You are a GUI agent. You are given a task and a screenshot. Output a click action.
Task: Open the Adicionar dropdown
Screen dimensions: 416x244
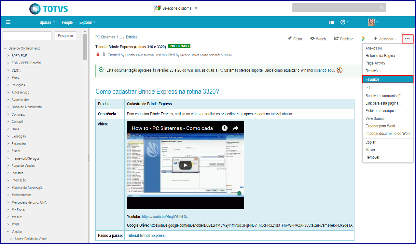[385, 39]
